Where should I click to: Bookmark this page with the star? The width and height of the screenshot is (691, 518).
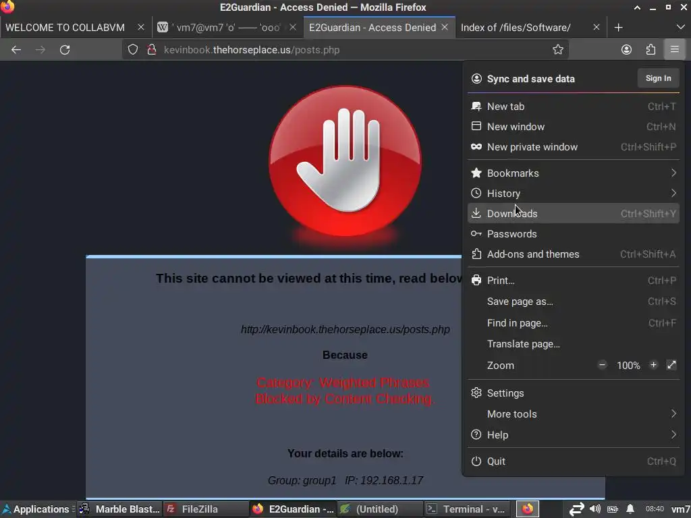[x=558, y=50]
